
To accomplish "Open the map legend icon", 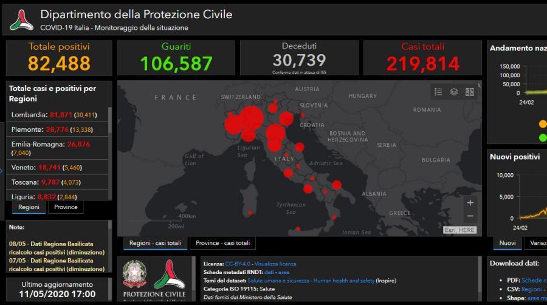I will coord(438,92).
